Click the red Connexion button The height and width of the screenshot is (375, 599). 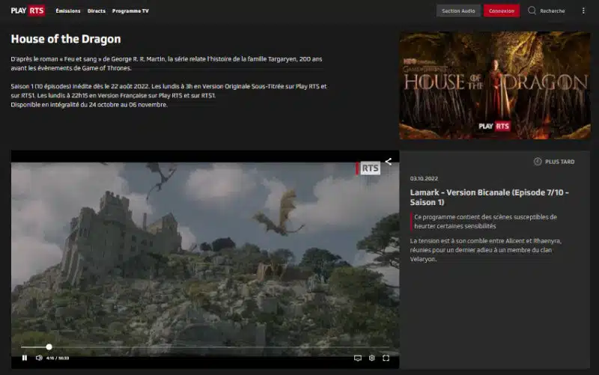click(502, 10)
